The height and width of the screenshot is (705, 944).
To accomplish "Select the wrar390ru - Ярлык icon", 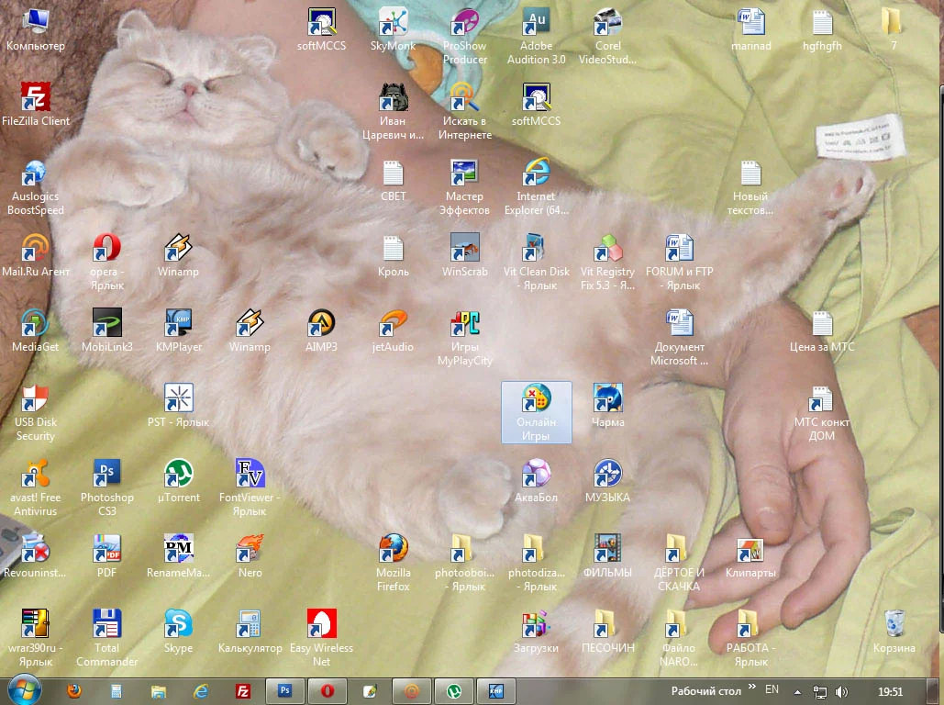I will (x=36, y=639).
